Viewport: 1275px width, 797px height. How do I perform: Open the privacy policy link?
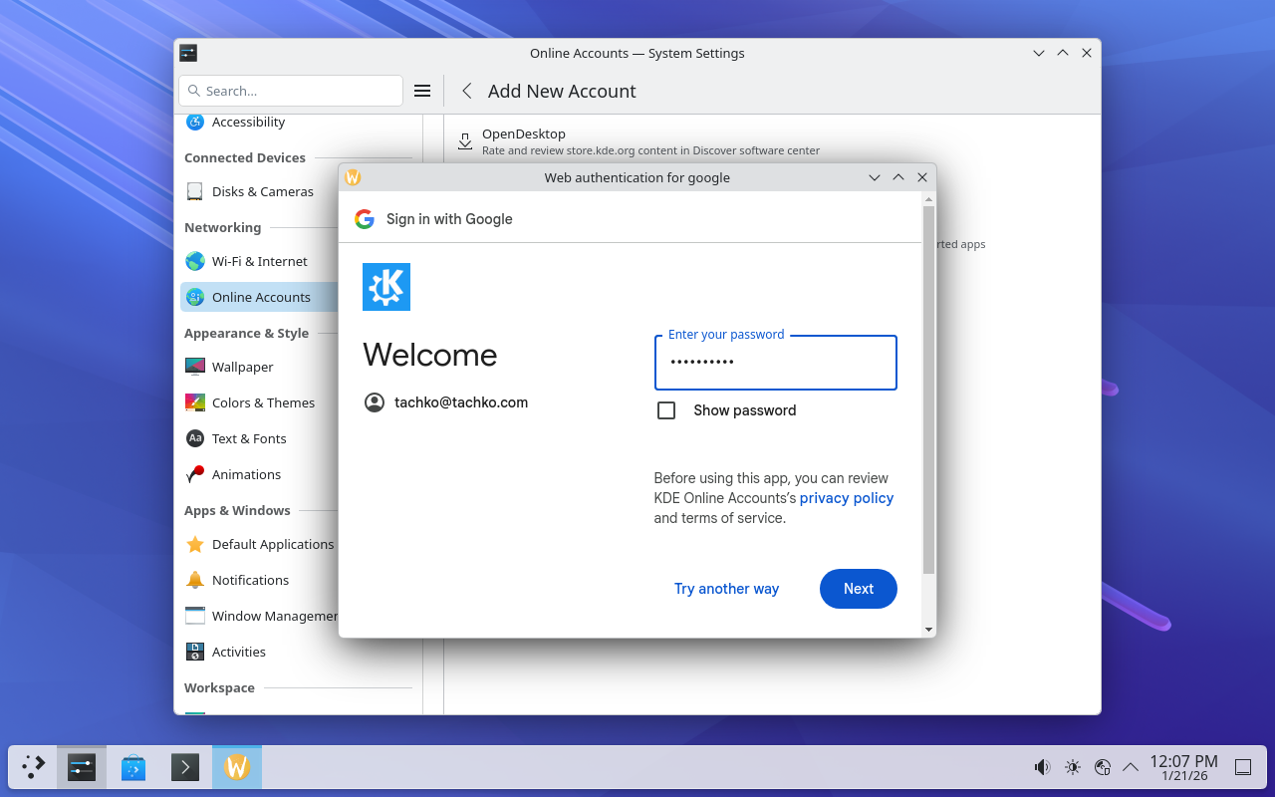pos(846,498)
